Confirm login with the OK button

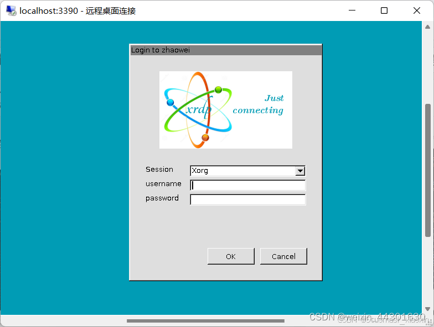click(x=231, y=256)
